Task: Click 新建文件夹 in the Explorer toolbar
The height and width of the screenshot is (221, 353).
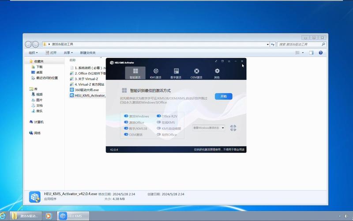Action: coord(88,53)
